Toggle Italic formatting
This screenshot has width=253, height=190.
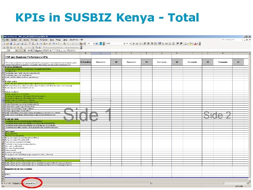pos(137,44)
